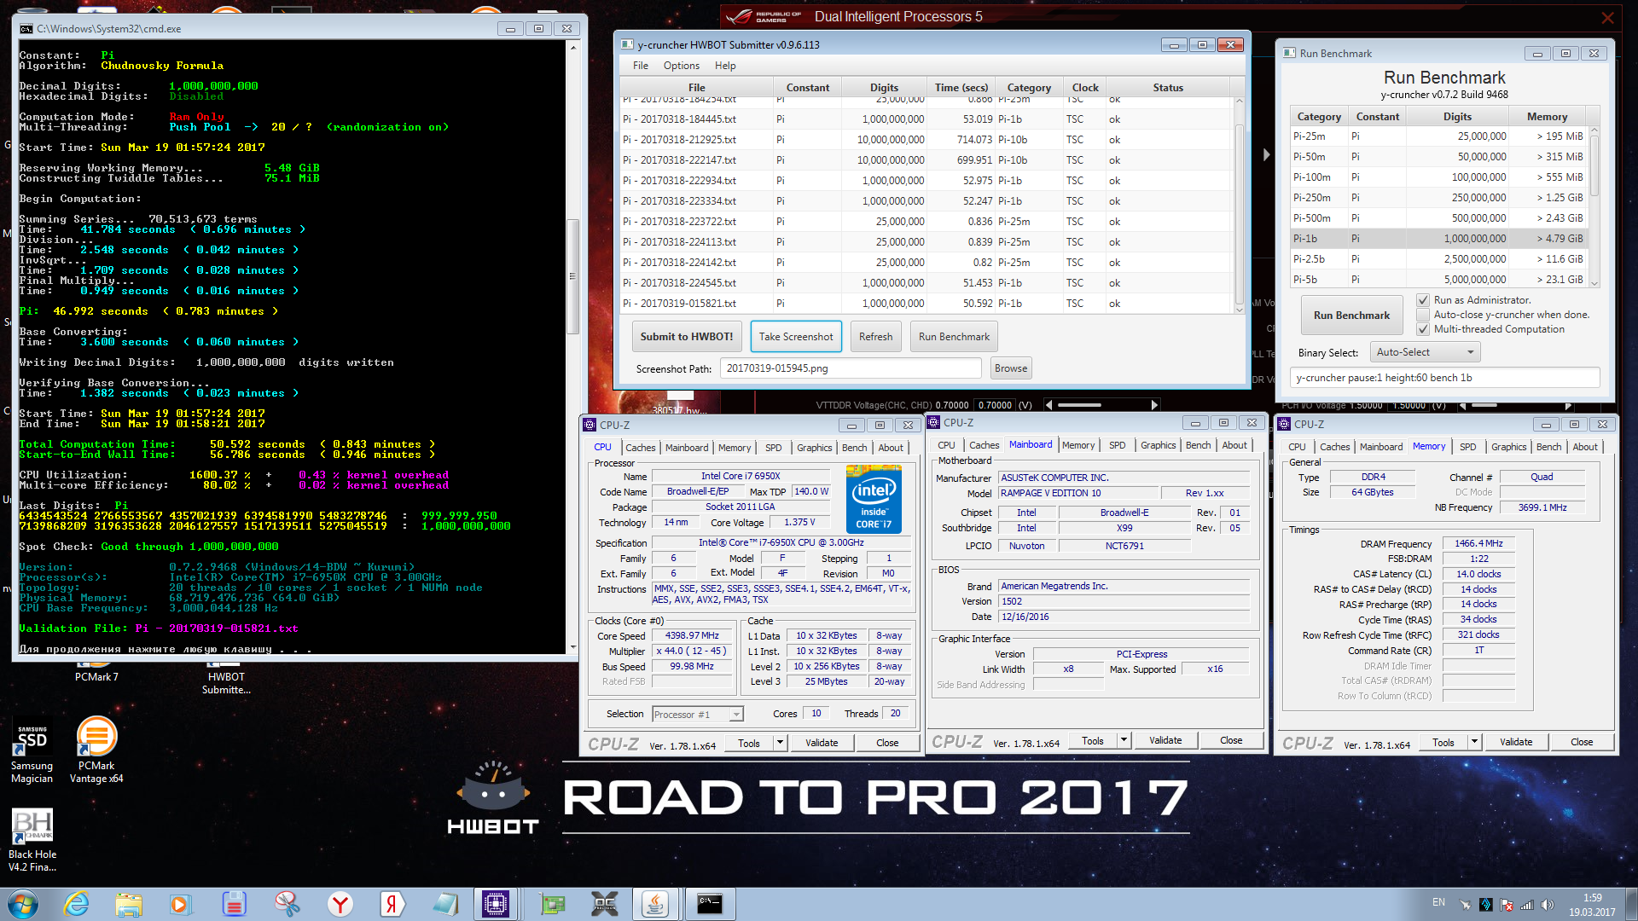Open the Windows Start menu
Image resolution: width=1638 pixels, height=921 pixels.
[23, 904]
